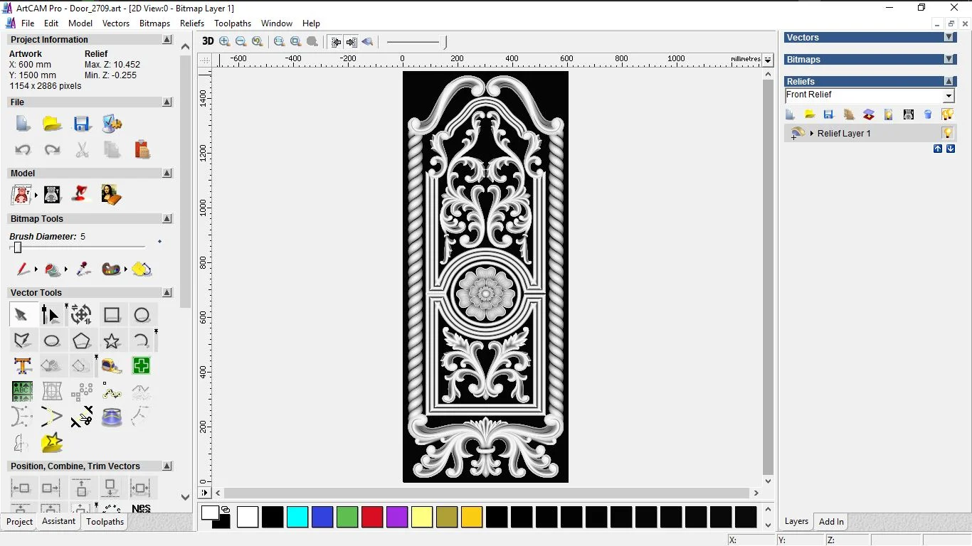The height and width of the screenshot is (546, 972).
Task: Open the Add In tab
Action: pyautogui.click(x=831, y=522)
